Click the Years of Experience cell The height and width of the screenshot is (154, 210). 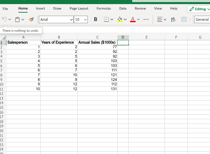[x=59, y=42]
